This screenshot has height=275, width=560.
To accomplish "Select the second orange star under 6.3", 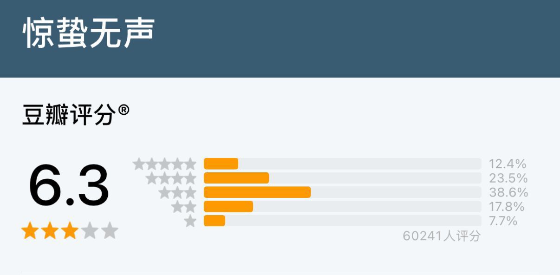I will pos(50,231).
